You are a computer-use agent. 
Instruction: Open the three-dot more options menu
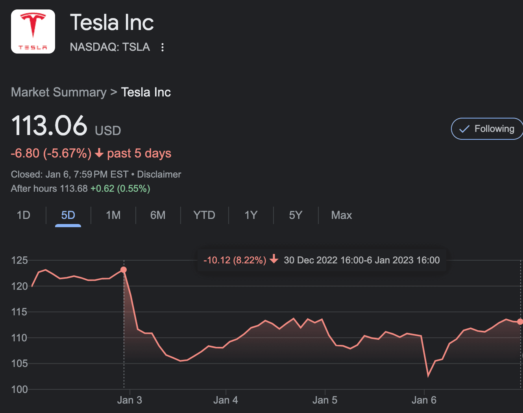(163, 47)
